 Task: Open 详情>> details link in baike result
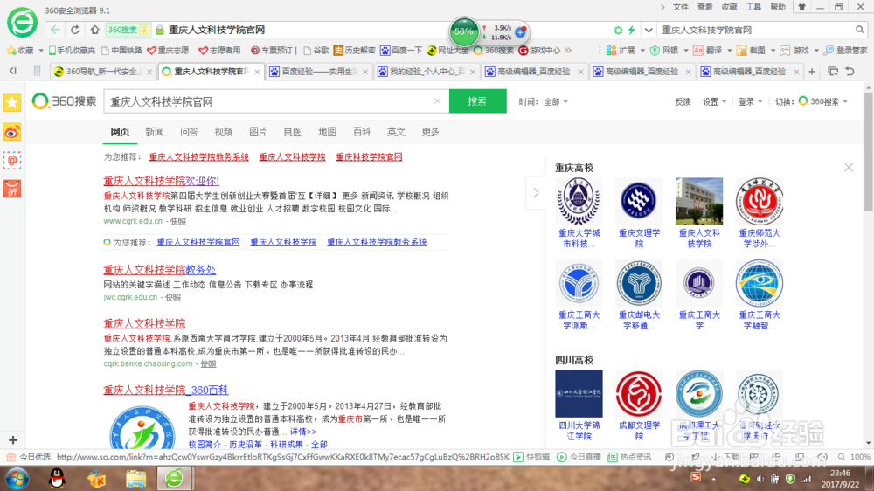click(302, 432)
